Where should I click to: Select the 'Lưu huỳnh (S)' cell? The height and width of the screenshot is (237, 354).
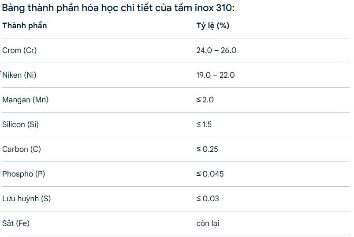coord(26,199)
